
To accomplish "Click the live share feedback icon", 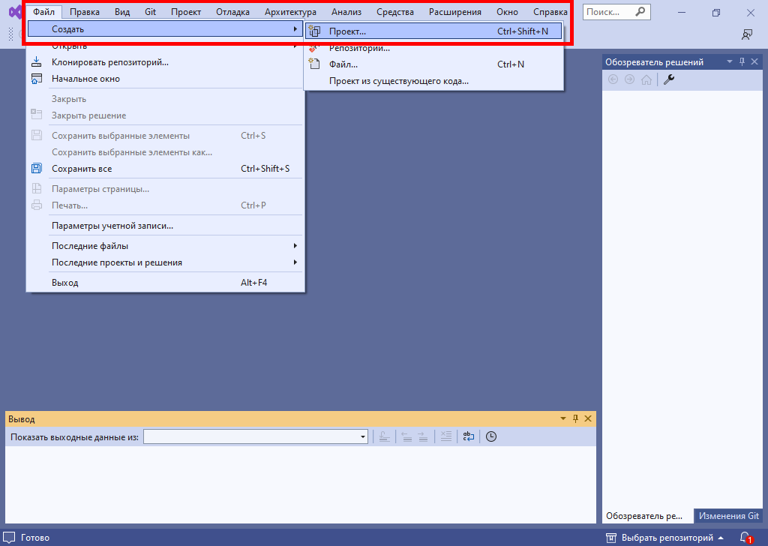I will click(746, 34).
